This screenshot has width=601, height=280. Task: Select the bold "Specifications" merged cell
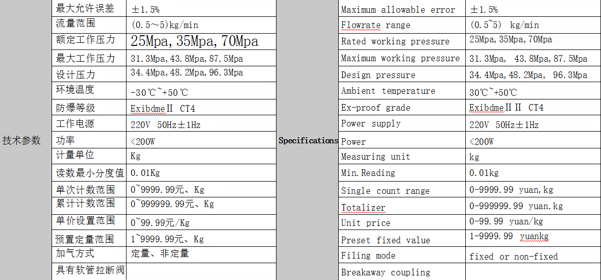click(x=308, y=141)
